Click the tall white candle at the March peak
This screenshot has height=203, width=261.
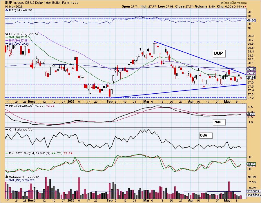point(154,48)
